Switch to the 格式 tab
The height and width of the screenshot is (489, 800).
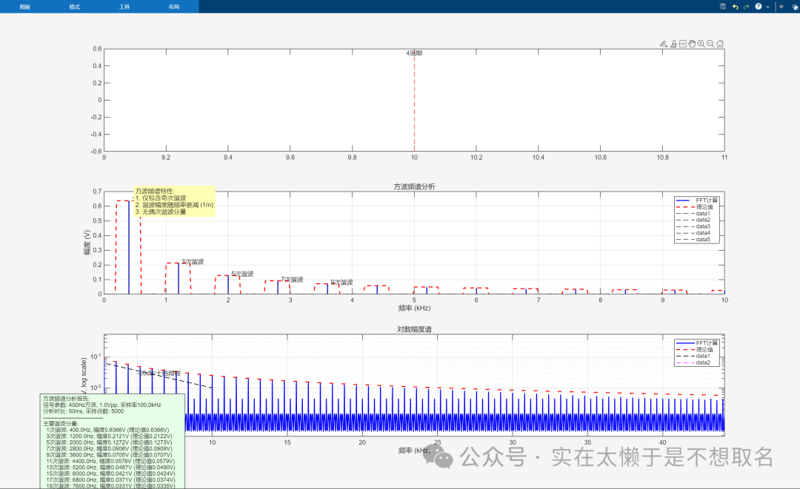click(74, 6)
